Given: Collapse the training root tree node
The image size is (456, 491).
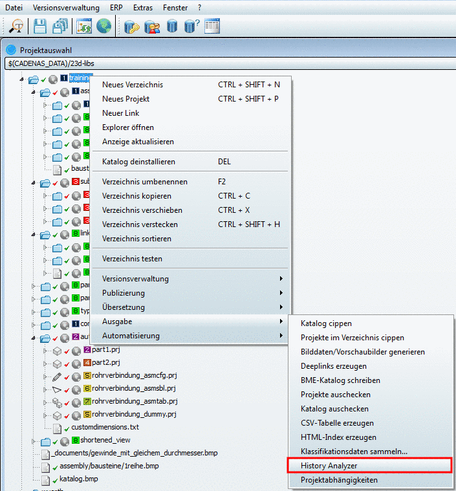Looking at the screenshot, I should pos(21,79).
